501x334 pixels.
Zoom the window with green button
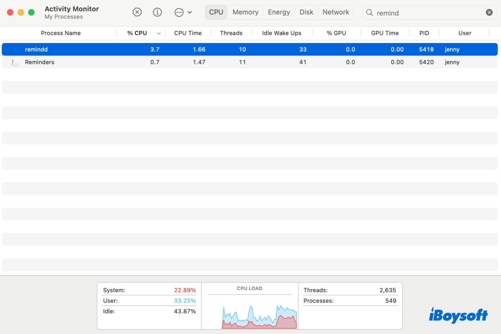pyautogui.click(x=31, y=13)
